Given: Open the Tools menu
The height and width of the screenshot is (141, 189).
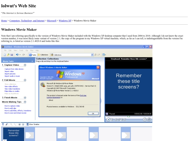Looking at the screenshot, I should [21, 50].
